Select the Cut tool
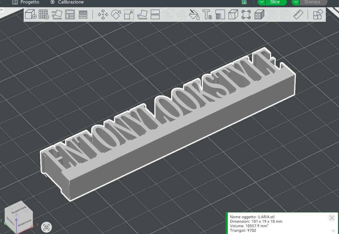 (155, 14)
